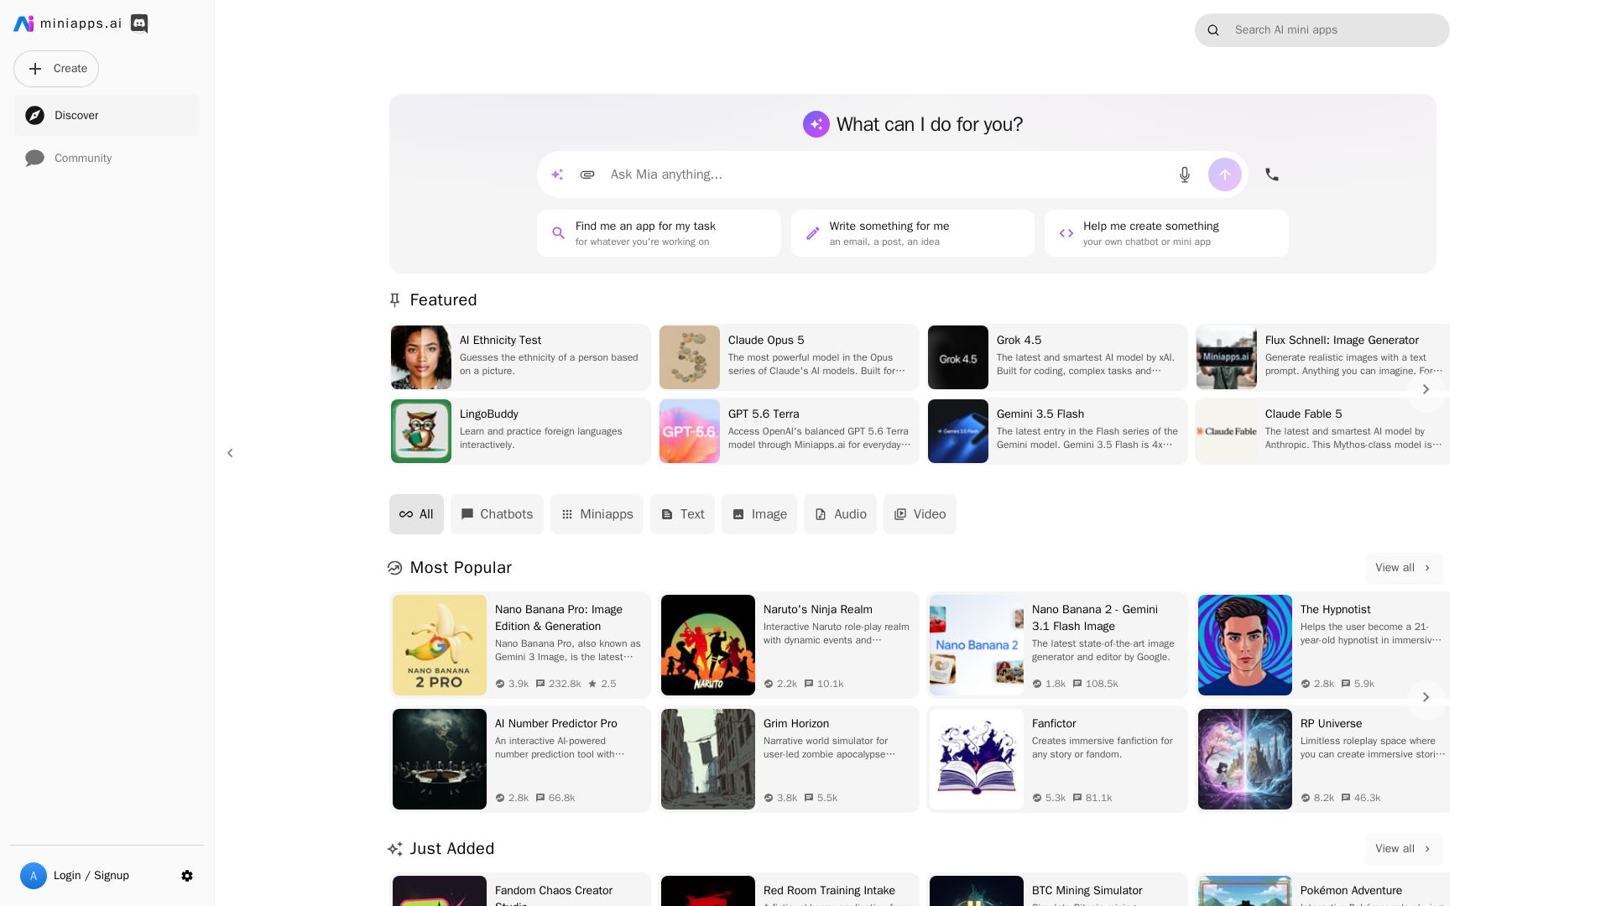Image resolution: width=1611 pixels, height=906 pixels.
Task: Click the Naruto's Ninja Realm thumbnail
Action: [x=708, y=645]
